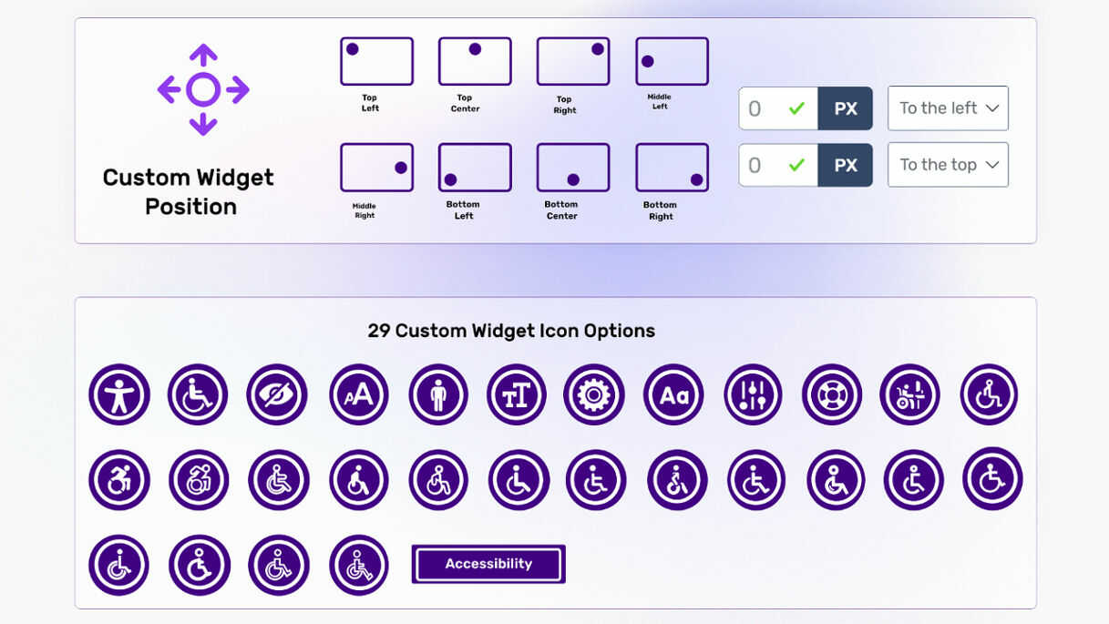Select Middle Right widget position

(x=376, y=168)
